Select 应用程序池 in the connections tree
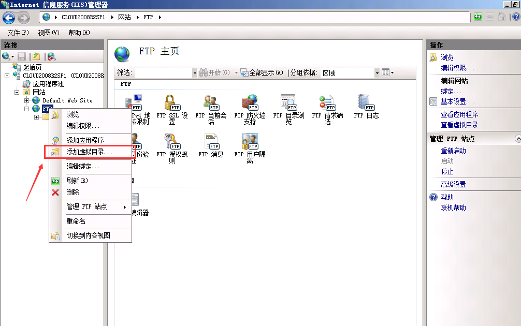The width and height of the screenshot is (521, 326). click(x=48, y=84)
